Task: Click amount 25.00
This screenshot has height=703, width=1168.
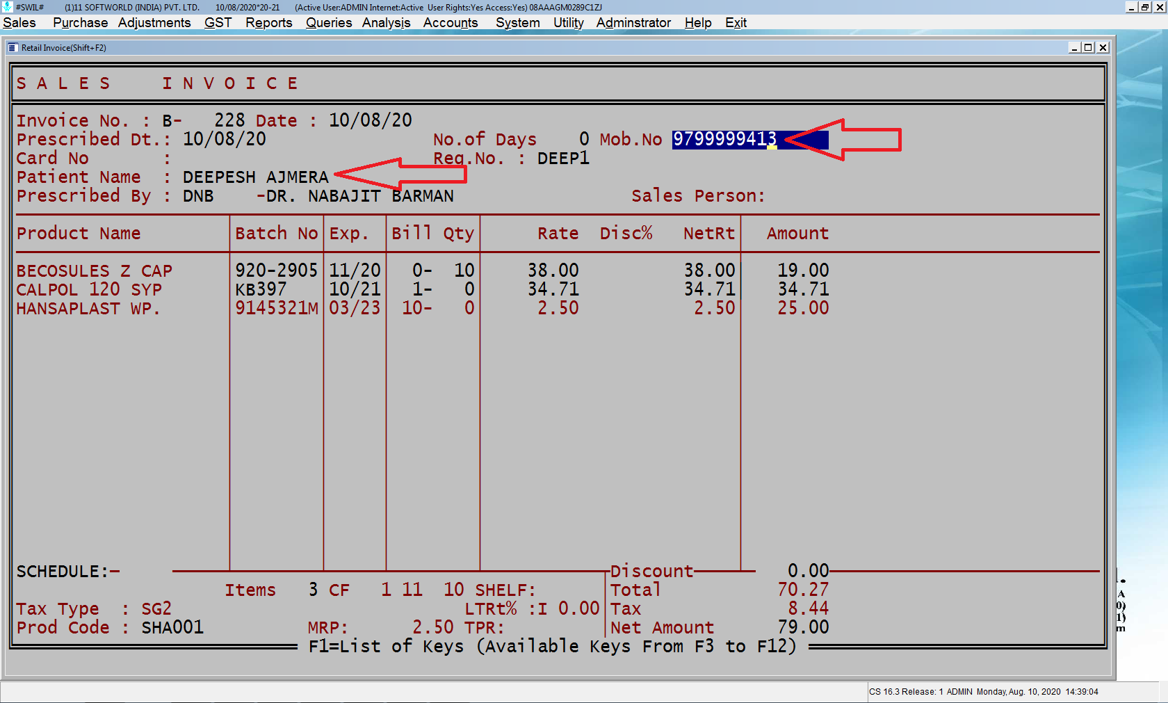Action: (x=803, y=308)
